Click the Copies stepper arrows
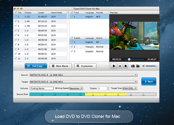 (x=108, y=88)
